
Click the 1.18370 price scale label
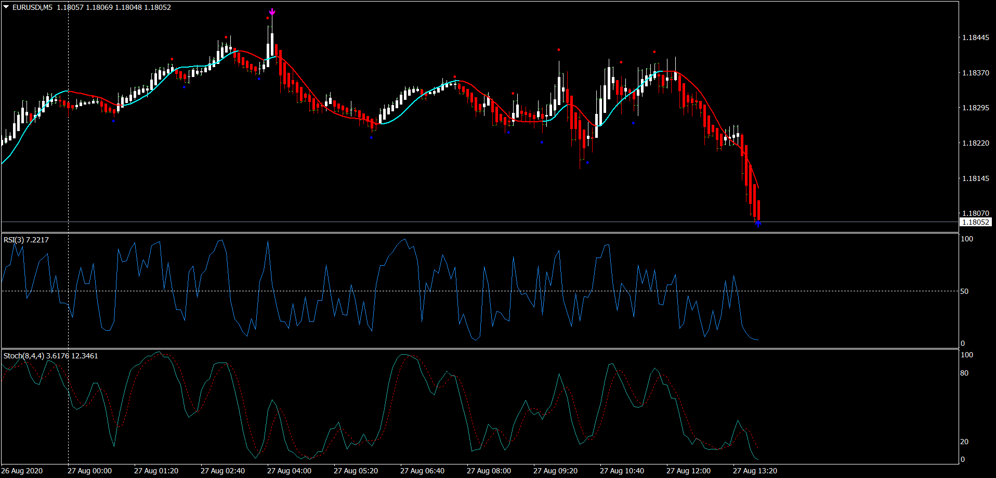click(975, 73)
